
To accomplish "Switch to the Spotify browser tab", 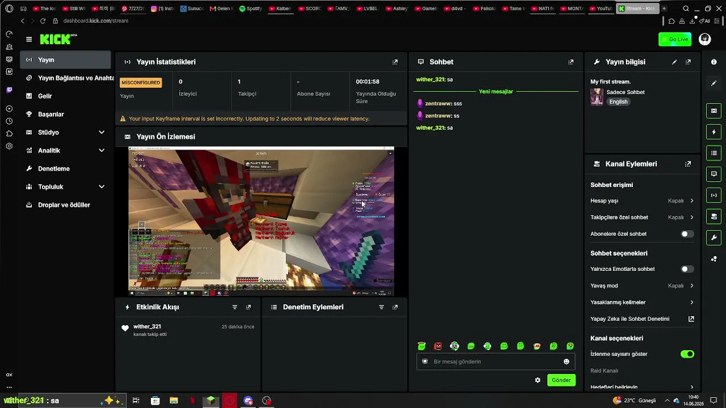I will [x=251, y=8].
